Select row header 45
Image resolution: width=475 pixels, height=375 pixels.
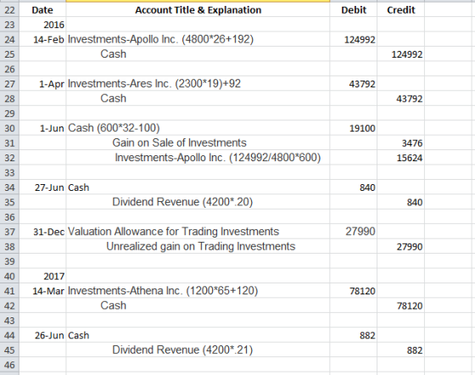pyautogui.click(x=9, y=350)
